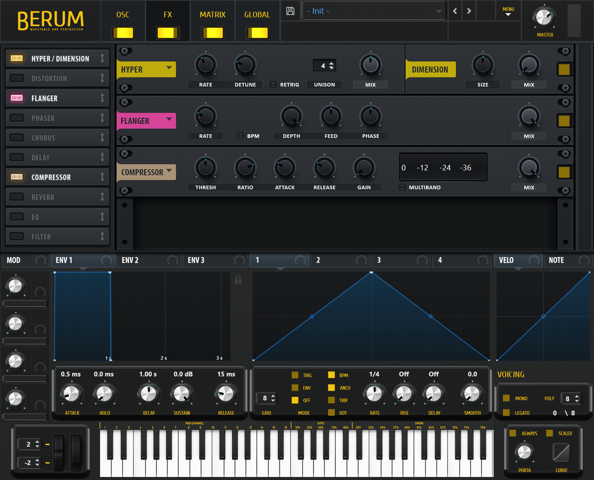
Task: Click reorder arrows on Flanger row
Action: coord(102,98)
